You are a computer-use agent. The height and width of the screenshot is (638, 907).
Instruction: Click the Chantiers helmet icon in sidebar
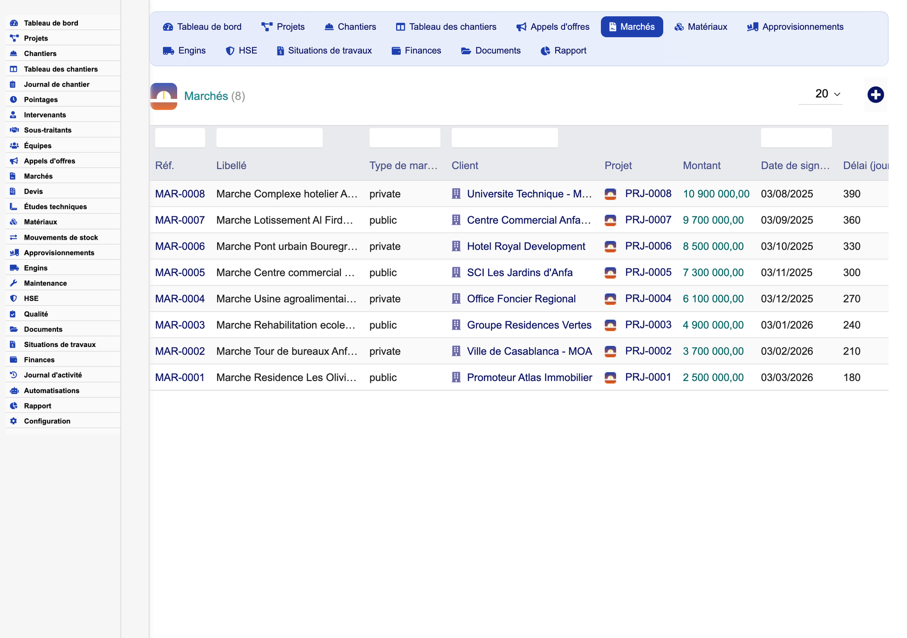coord(14,54)
